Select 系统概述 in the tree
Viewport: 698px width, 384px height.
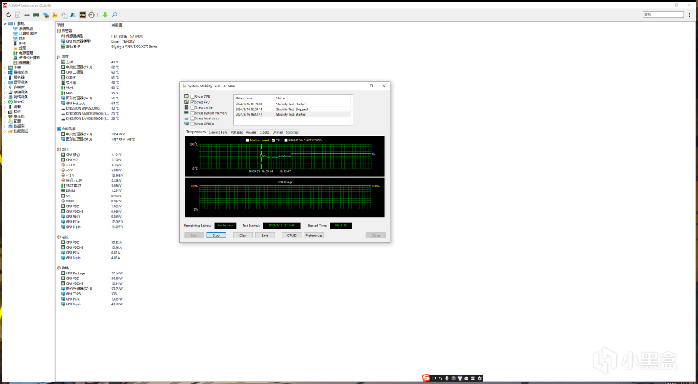pos(26,28)
